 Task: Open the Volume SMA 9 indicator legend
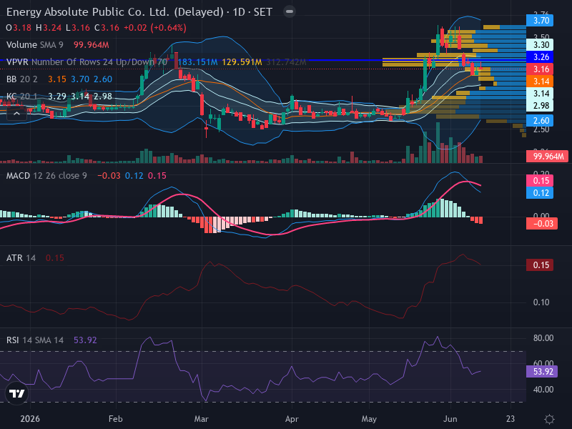click(x=34, y=45)
